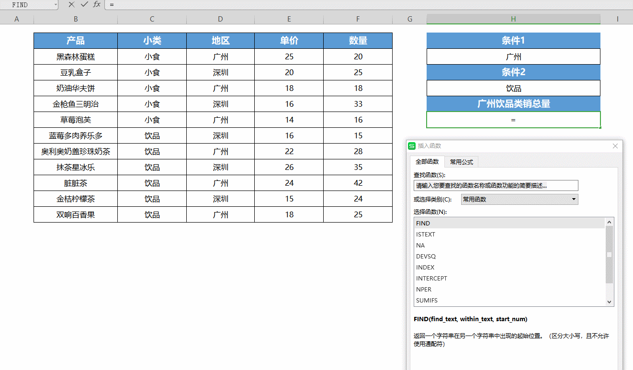Open insert function via fx icon
This screenshot has width=633, height=370.
97,4
